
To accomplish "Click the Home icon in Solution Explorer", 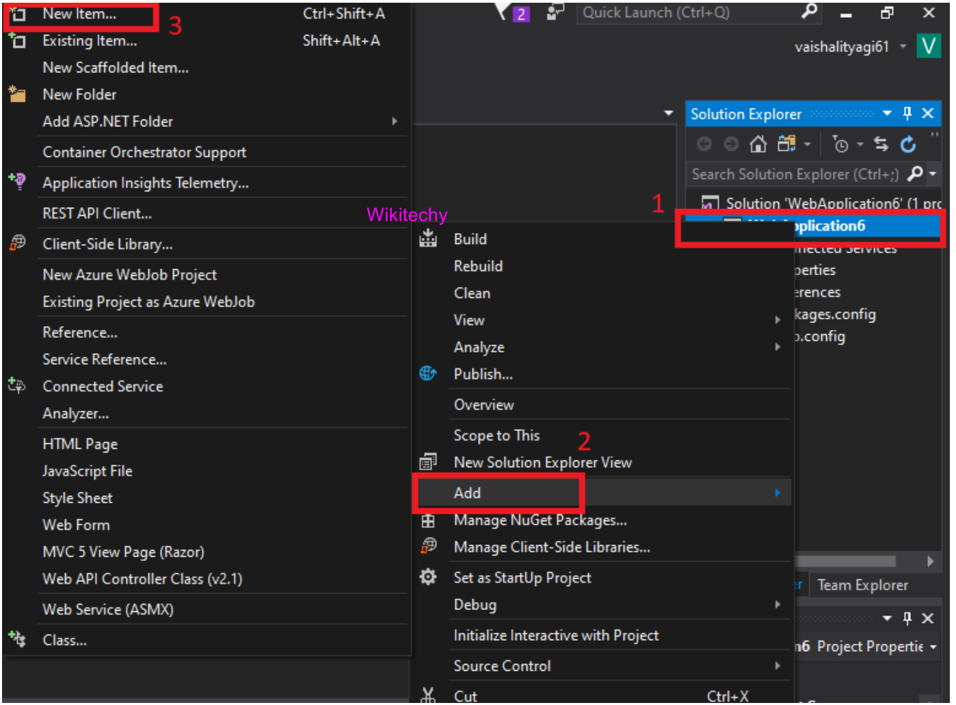I will (758, 144).
